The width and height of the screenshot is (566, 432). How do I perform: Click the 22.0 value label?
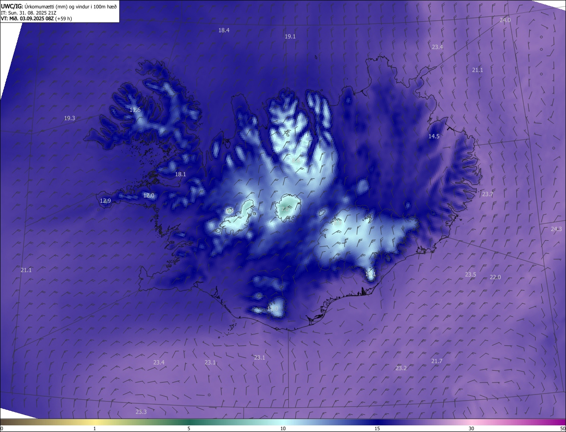pyautogui.click(x=495, y=277)
